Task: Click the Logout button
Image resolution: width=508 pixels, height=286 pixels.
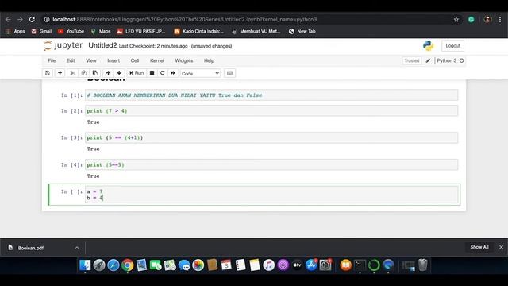Action: coord(452,46)
